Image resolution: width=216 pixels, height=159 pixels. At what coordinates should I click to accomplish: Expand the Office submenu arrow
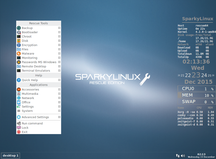[59, 102]
